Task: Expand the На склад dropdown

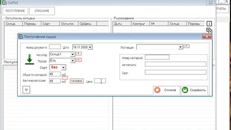Action: point(73,55)
